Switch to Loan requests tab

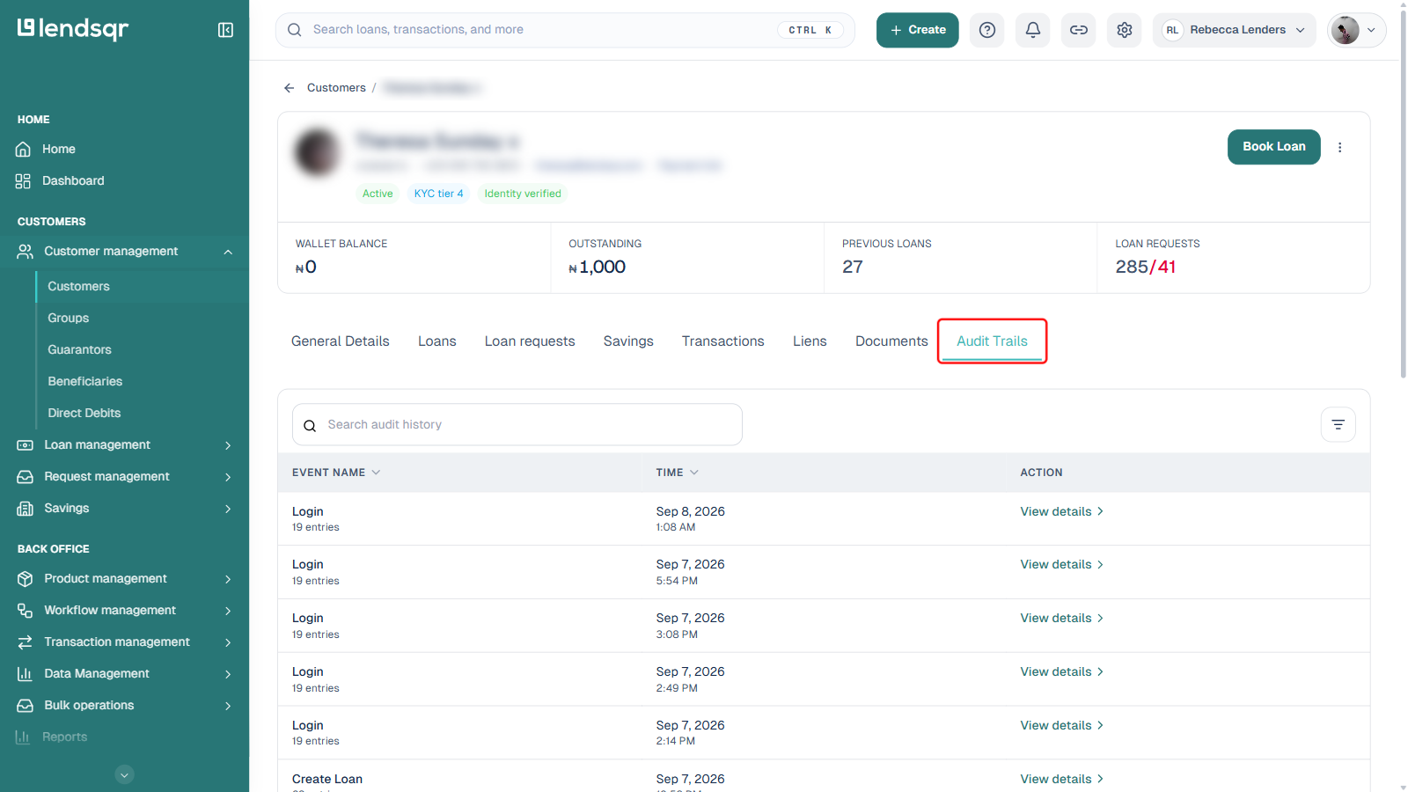[x=530, y=341]
